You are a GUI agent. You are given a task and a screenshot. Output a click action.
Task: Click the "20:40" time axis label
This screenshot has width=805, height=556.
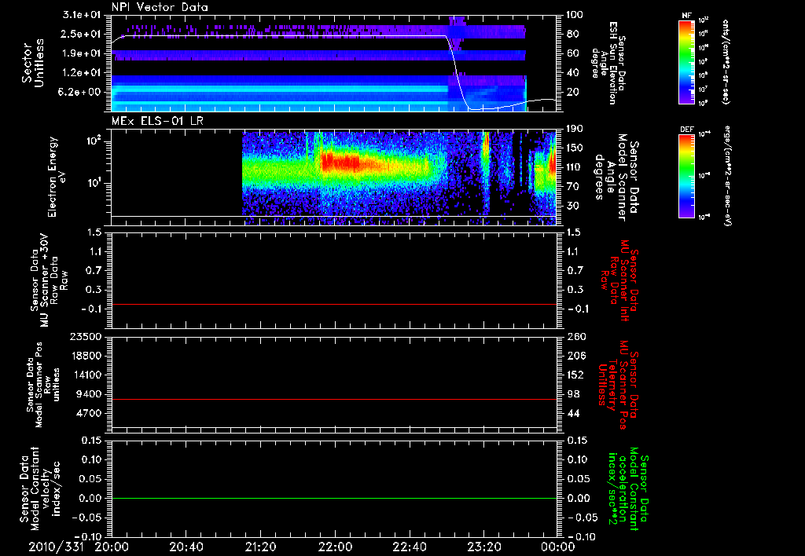(186, 547)
